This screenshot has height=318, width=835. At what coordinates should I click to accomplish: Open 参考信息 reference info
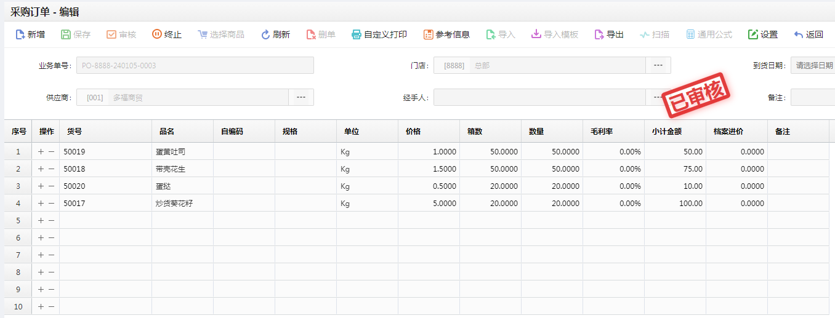446,34
